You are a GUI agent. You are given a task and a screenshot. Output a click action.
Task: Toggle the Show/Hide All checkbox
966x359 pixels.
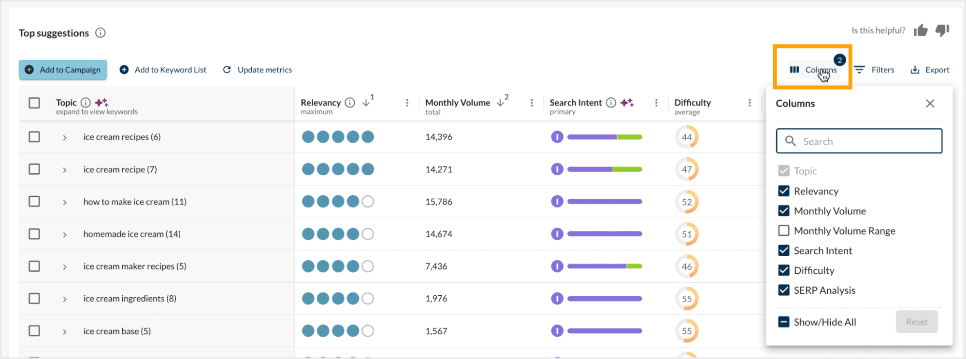tap(784, 322)
